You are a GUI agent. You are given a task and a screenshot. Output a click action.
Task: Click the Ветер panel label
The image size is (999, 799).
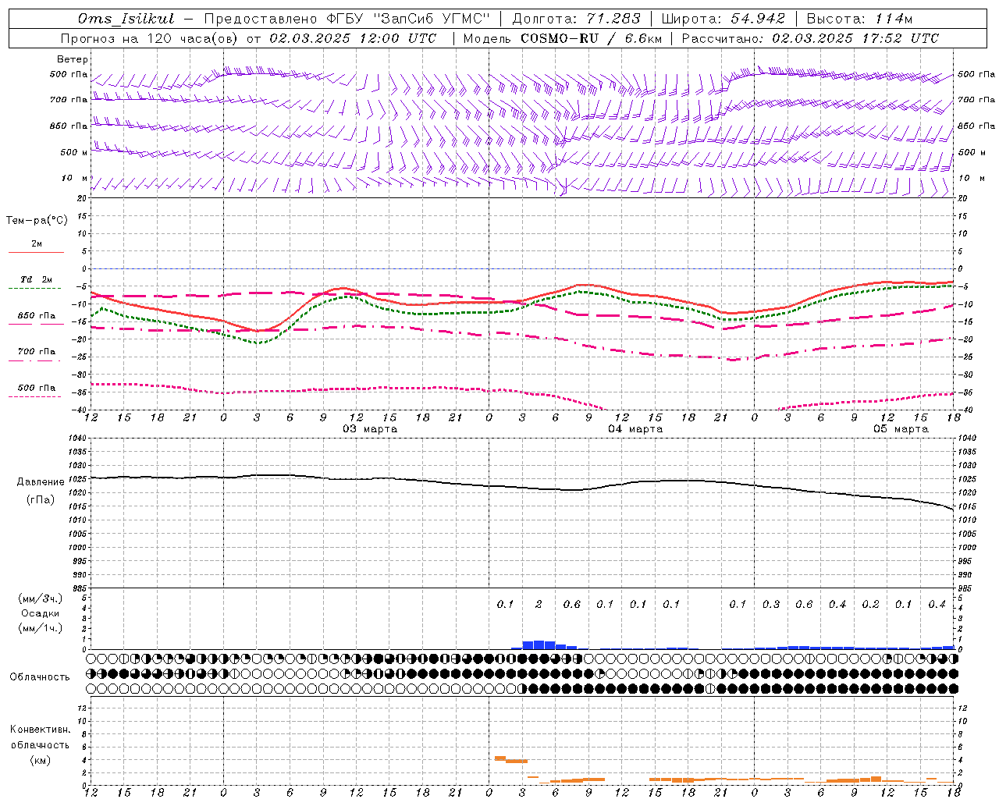[x=73, y=59]
